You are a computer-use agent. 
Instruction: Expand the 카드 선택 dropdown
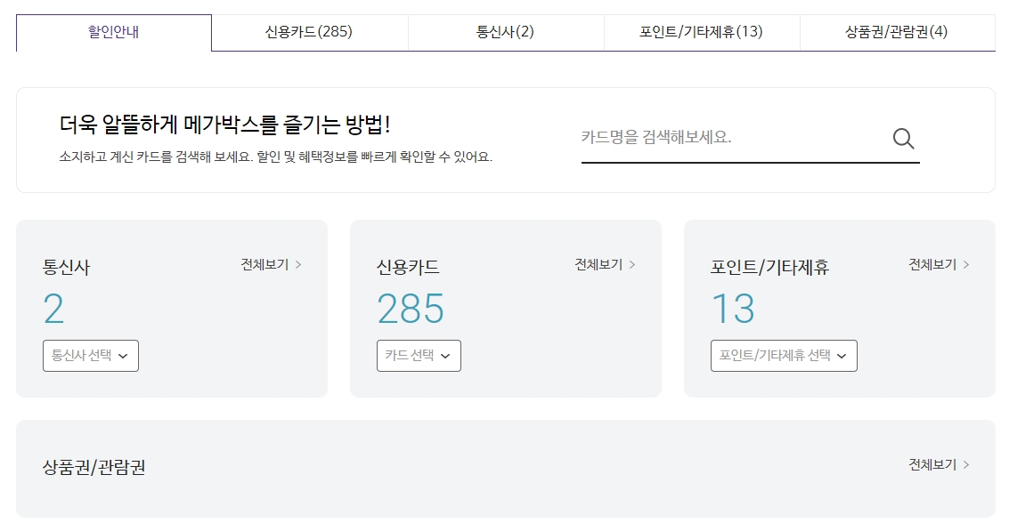[419, 355]
